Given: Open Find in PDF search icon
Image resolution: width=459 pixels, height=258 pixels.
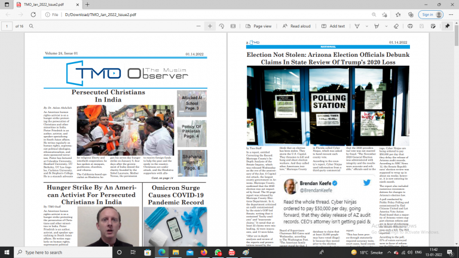Looking at the screenshot, I should click(31, 26).
